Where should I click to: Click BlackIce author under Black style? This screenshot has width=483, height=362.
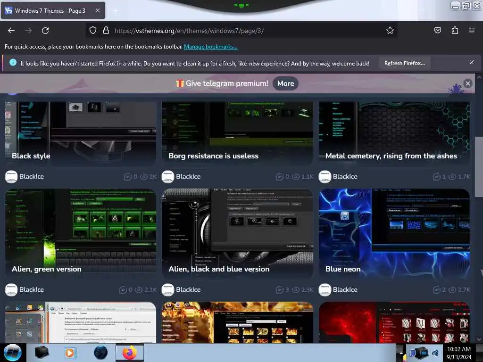click(32, 176)
